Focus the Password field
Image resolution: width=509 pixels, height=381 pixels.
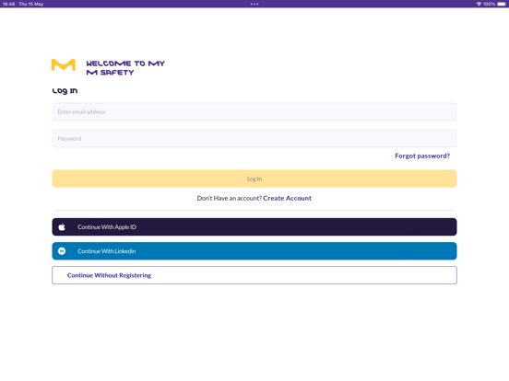254,139
